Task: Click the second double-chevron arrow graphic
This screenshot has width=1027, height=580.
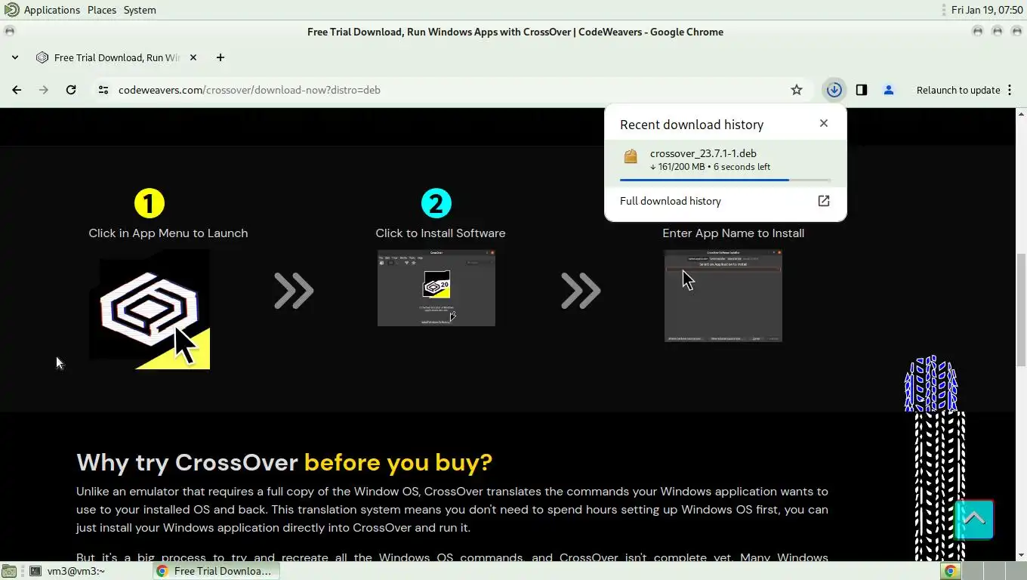Action: [x=581, y=291]
